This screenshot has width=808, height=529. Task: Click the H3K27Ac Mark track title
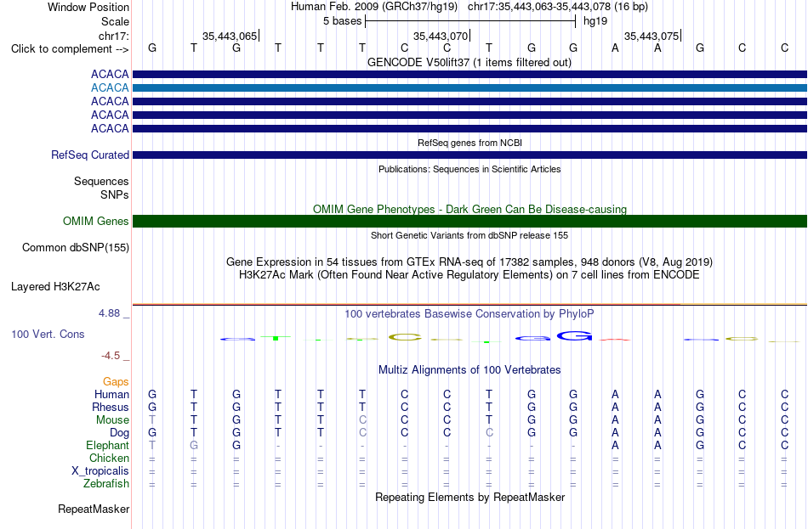[x=469, y=275]
